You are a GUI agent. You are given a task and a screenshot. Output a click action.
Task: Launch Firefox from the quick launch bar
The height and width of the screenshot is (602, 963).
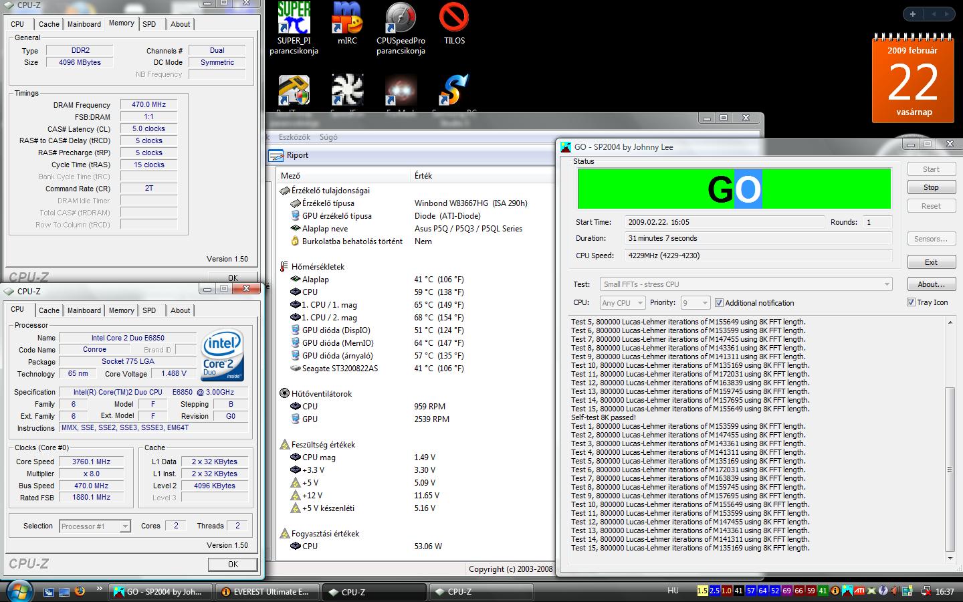click(80, 591)
